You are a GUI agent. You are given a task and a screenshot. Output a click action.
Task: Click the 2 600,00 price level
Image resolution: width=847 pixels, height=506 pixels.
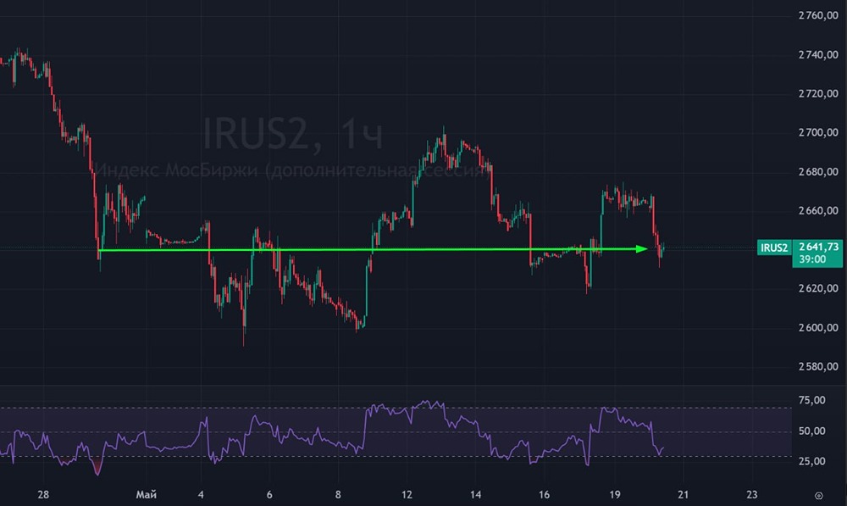point(818,328)
